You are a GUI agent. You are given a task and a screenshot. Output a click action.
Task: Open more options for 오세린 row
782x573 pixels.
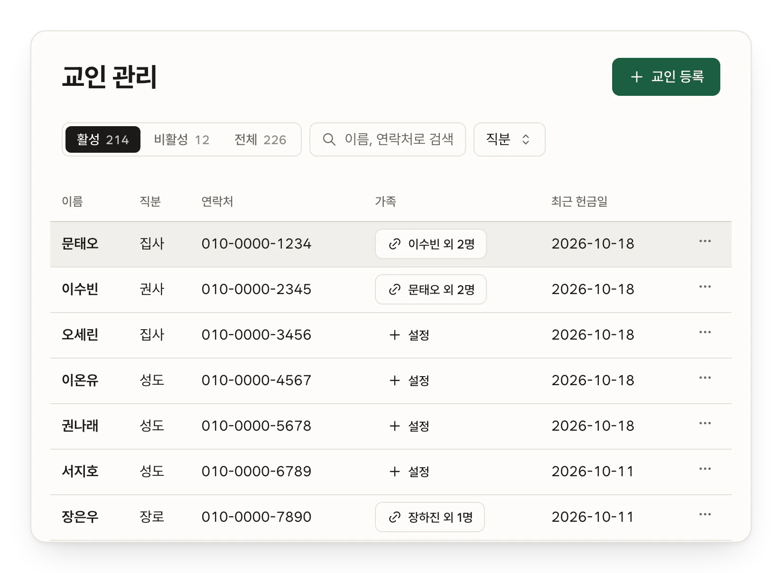tap(705, 333)
